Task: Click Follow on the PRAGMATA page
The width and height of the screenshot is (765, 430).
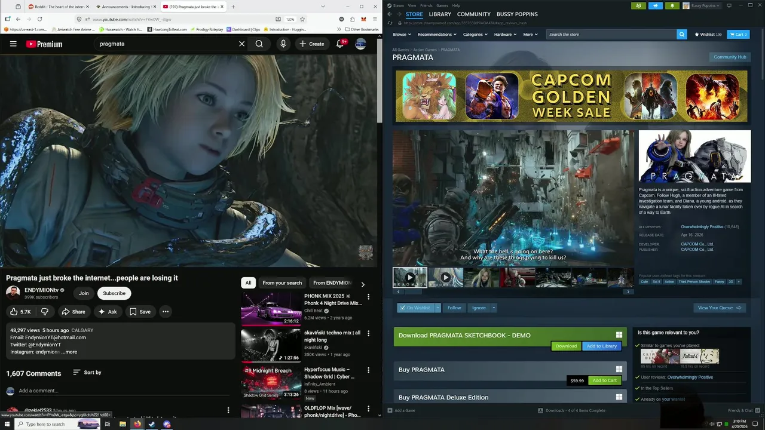Action: (454, 308)
